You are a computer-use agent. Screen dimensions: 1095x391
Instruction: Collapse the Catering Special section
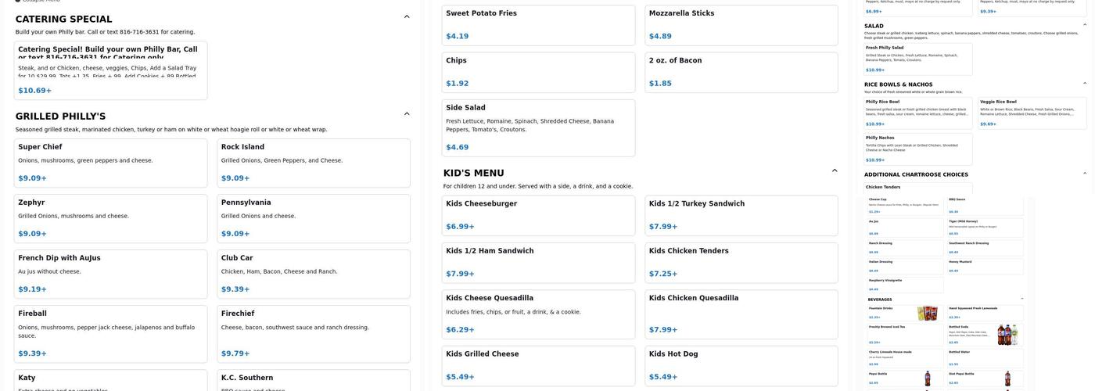(407, 16)
